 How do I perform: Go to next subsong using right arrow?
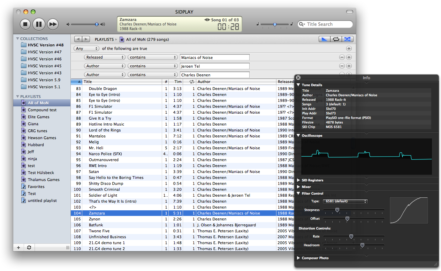tap(209, 20)
